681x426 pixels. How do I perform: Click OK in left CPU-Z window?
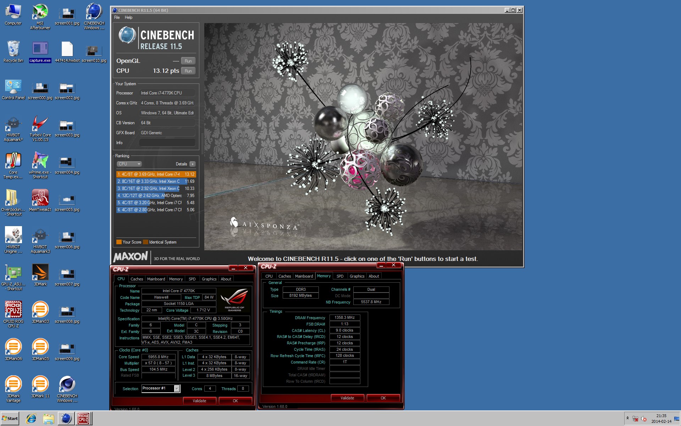[x=235, y=401]
